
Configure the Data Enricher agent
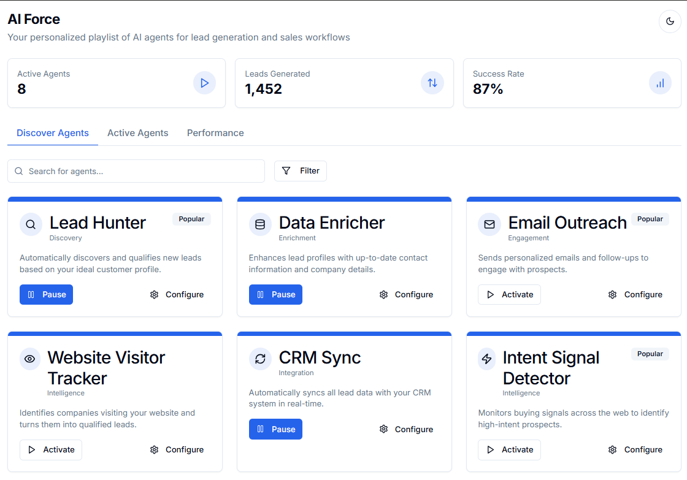pyautogui.click(x=405, y=294)
